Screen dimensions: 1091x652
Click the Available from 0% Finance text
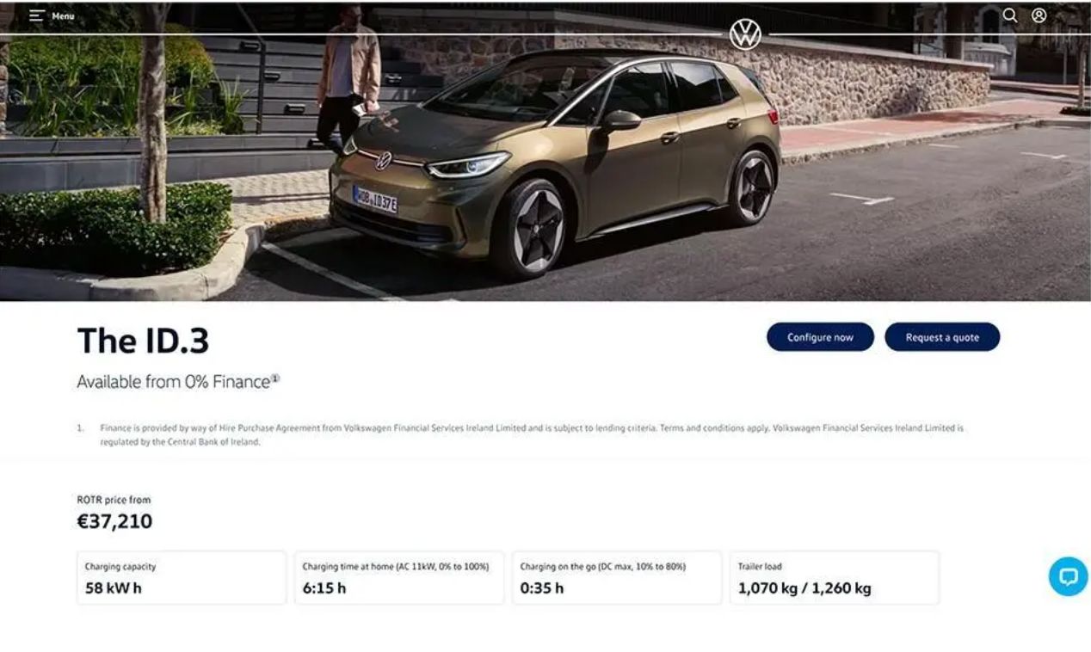(173, 382)
